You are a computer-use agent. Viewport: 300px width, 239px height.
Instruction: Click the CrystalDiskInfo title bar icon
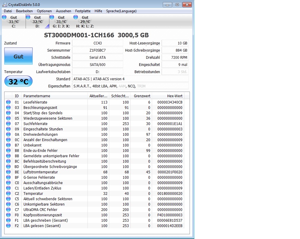(5, 4)
